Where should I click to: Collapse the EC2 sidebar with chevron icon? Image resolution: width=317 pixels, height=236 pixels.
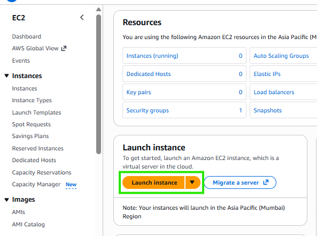(82, 18)
